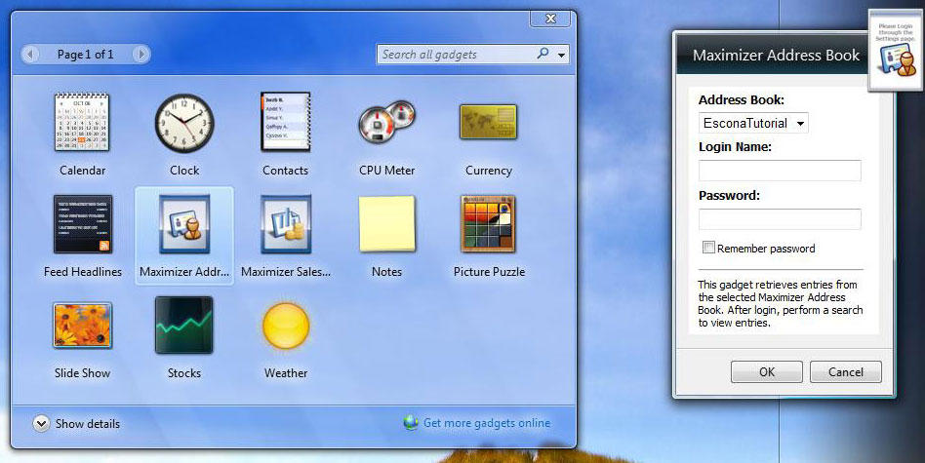This screenshot has height=463, width=925.
Task: Click the Stocks label
Action: 184,373
